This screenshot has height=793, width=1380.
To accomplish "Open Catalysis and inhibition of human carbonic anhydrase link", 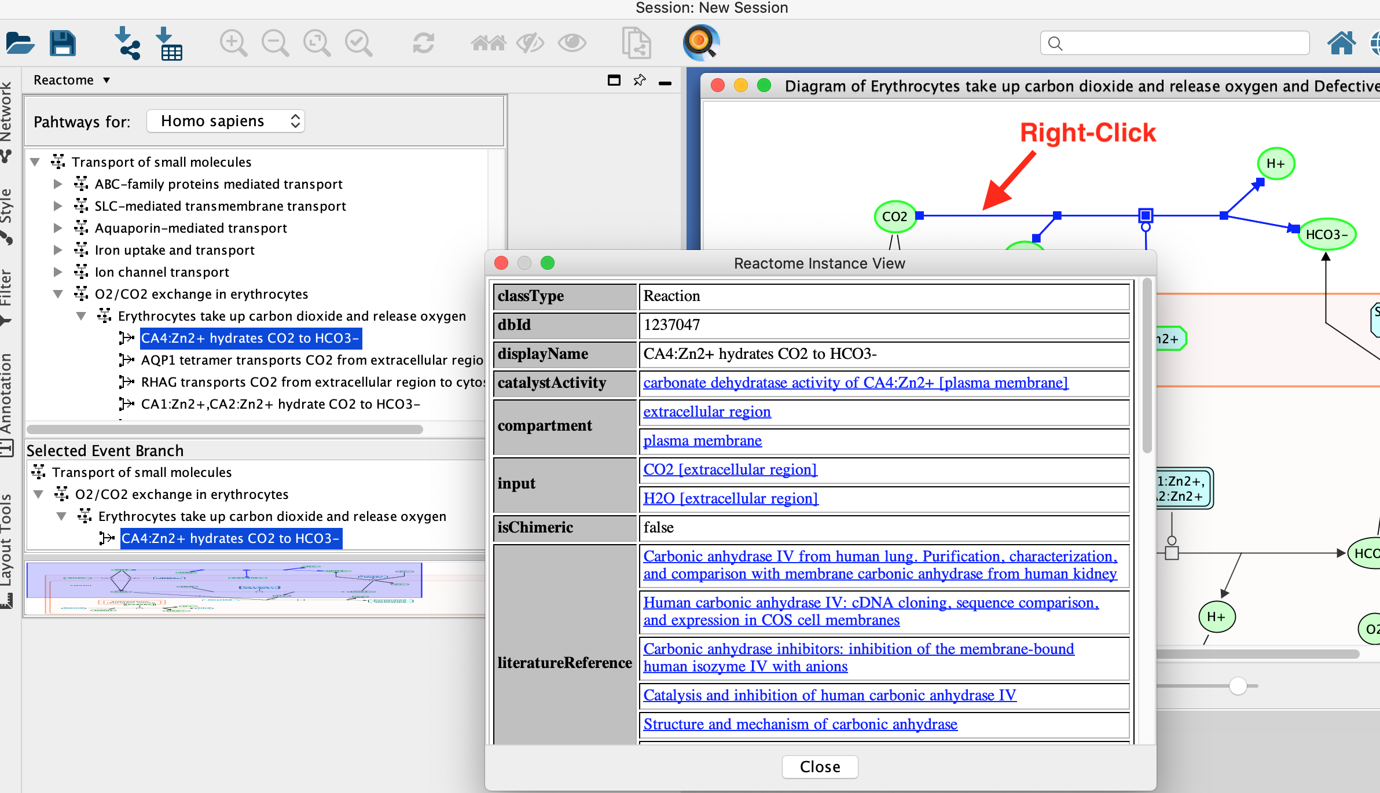I will point(830,695).
